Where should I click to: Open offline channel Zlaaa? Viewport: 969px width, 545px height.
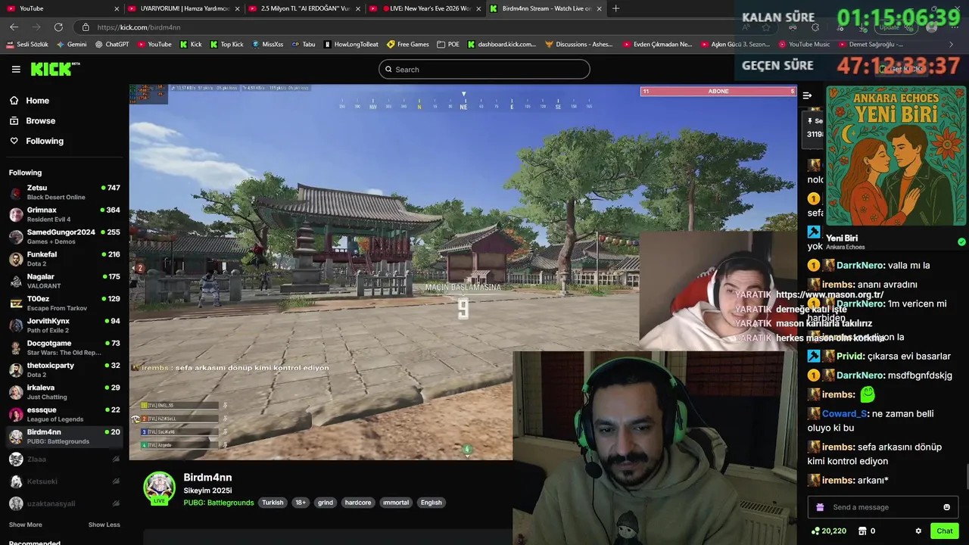[x=64, y=459]
